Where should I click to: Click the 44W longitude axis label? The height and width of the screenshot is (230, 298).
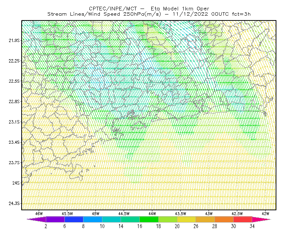pyautogui.click(x=152, y=214)
